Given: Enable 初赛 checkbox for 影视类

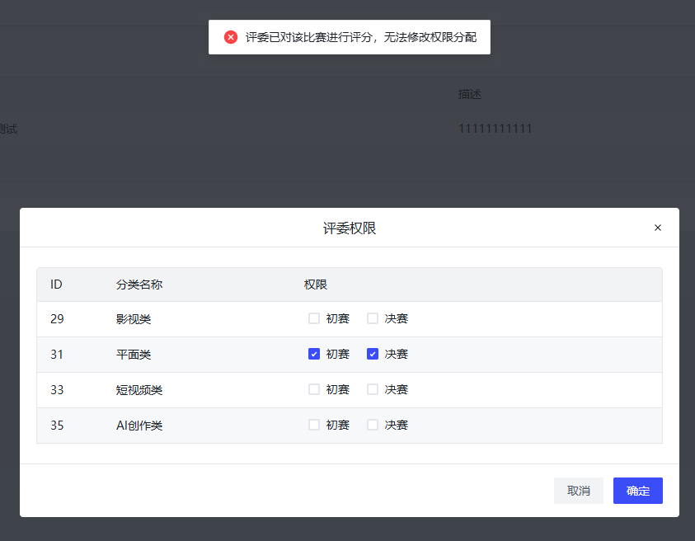Looking at the screenshot, I should pyautogui.click(x=314, y=318).
